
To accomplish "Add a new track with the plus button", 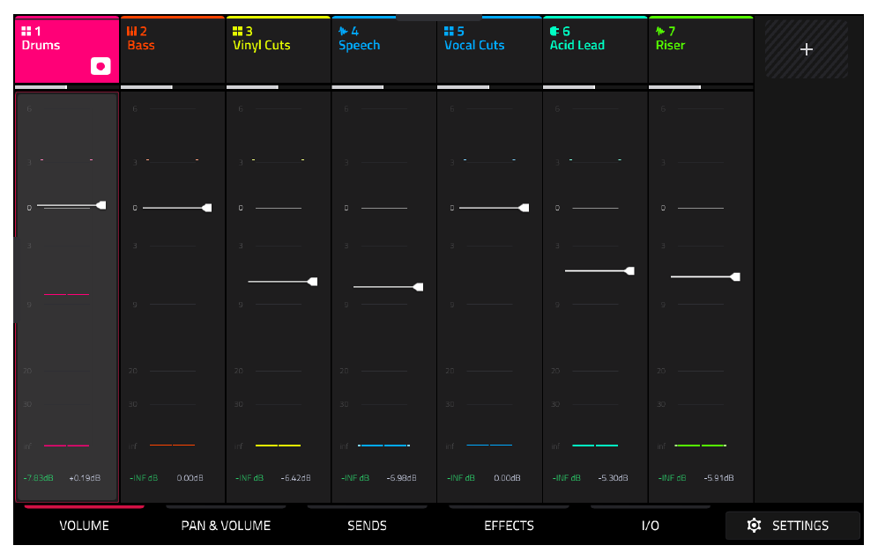I will pyautogui.click(x=807, y=49).
